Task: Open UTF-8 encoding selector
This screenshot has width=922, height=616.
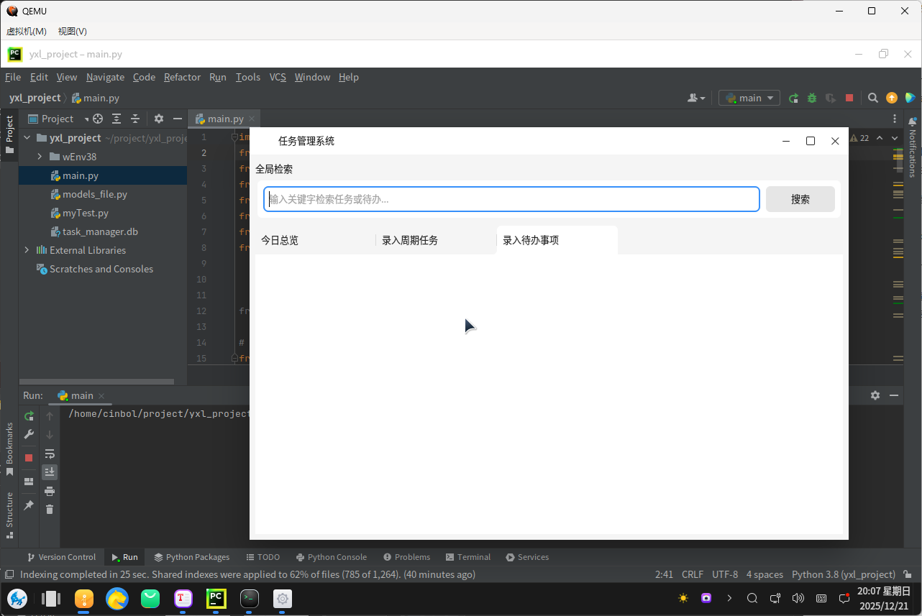Action: click(x=725, y=574)
